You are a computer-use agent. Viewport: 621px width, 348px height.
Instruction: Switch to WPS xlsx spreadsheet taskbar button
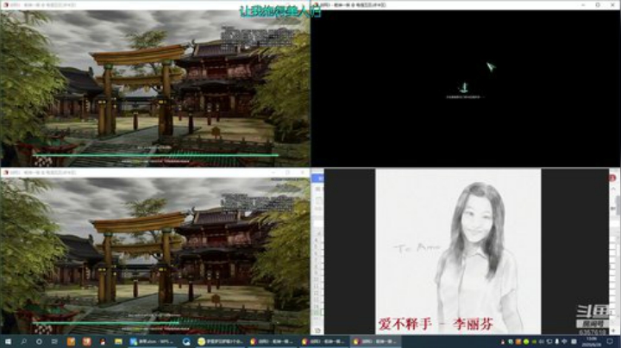click(x=152, y=342)
